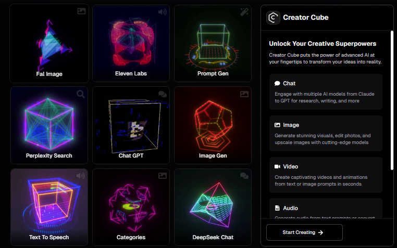Image resolution: width=397 pixels, height=248 pixels.
Task: Open the Prompt Gen card
Action: (213, 43)
